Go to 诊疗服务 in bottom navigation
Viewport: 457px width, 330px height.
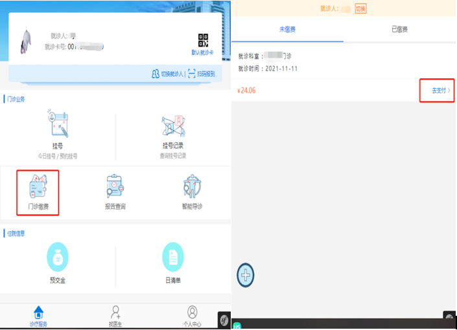pyautogui.click(x=38, y=315)
